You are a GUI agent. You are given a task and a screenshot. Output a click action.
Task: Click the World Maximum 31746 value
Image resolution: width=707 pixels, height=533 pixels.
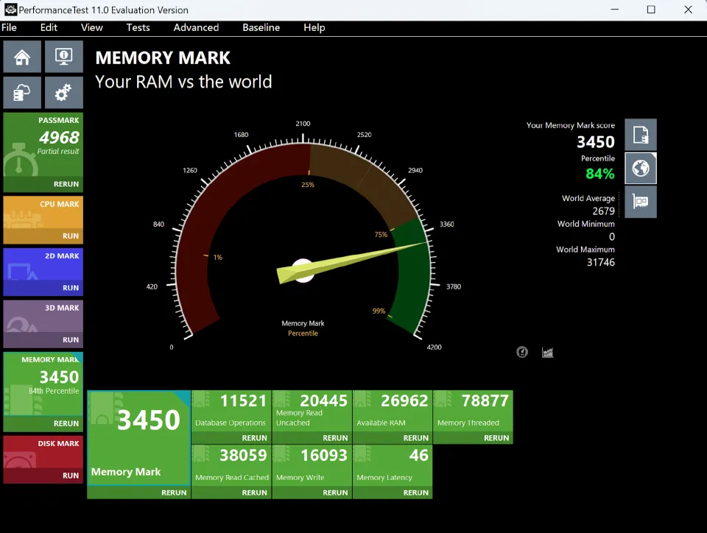(x=601, y=262)
